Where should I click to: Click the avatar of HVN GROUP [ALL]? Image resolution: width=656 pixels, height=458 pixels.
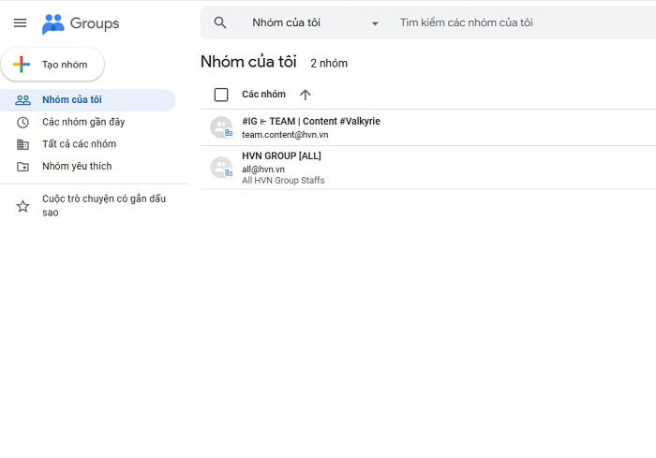221,168
